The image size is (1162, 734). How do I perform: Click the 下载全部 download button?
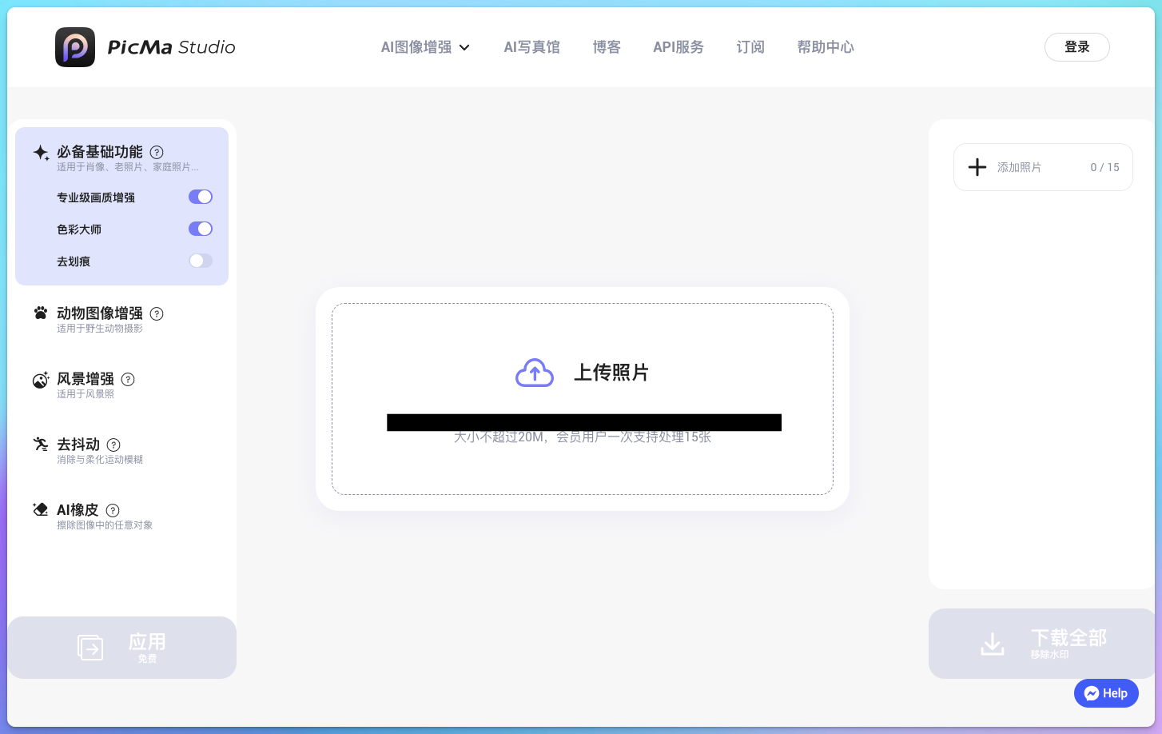[1042, 644]
